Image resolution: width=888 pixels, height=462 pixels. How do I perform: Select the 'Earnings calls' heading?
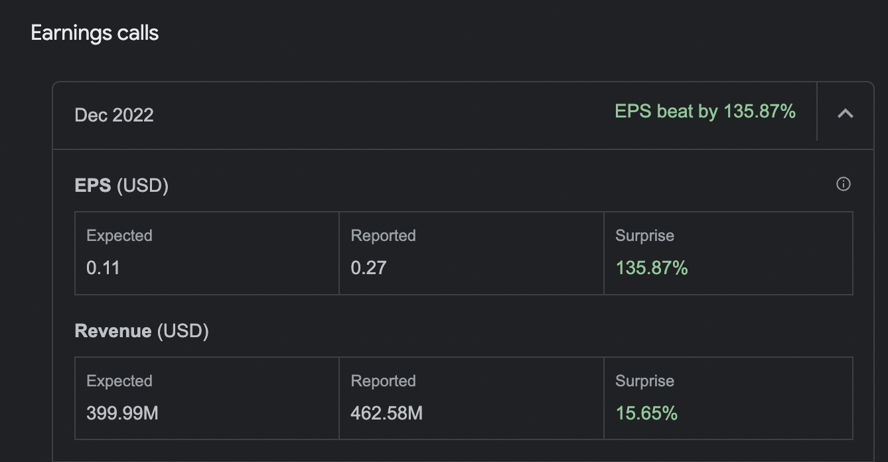click(95, 33)
